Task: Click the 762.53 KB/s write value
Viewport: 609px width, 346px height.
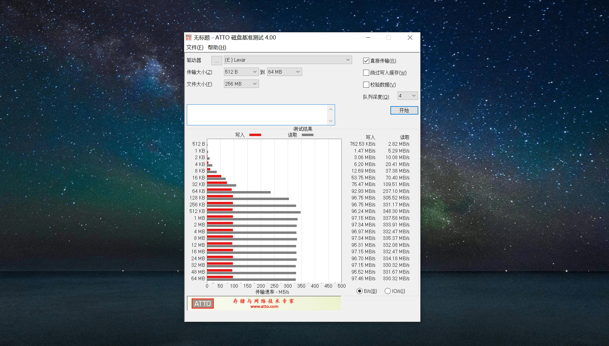Action: [362, 144]
